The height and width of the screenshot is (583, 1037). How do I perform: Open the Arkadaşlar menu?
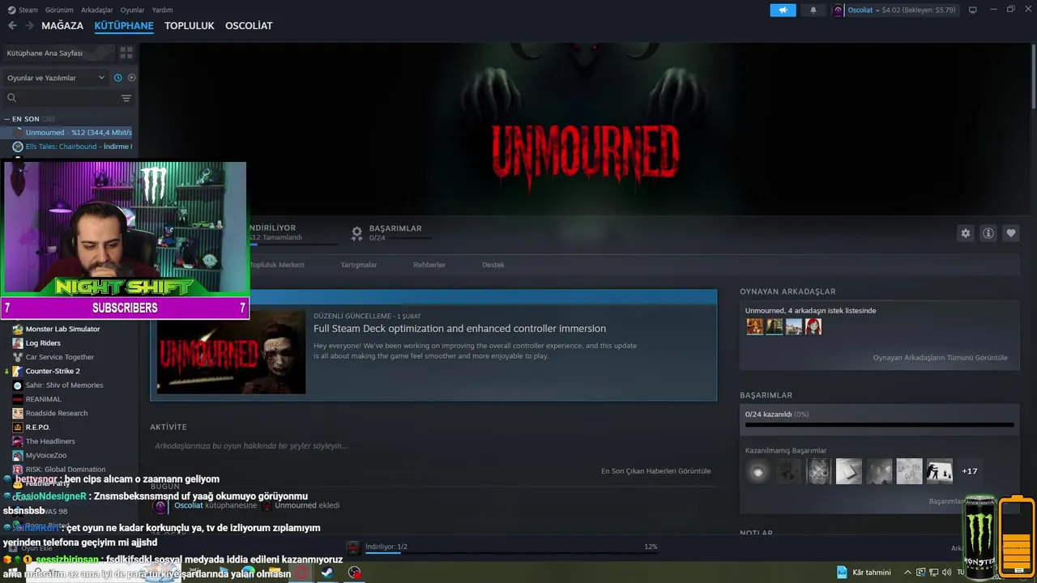click(x=97, y=10)
